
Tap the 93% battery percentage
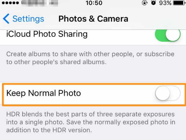pyautogui.click(x=165, y=3)
